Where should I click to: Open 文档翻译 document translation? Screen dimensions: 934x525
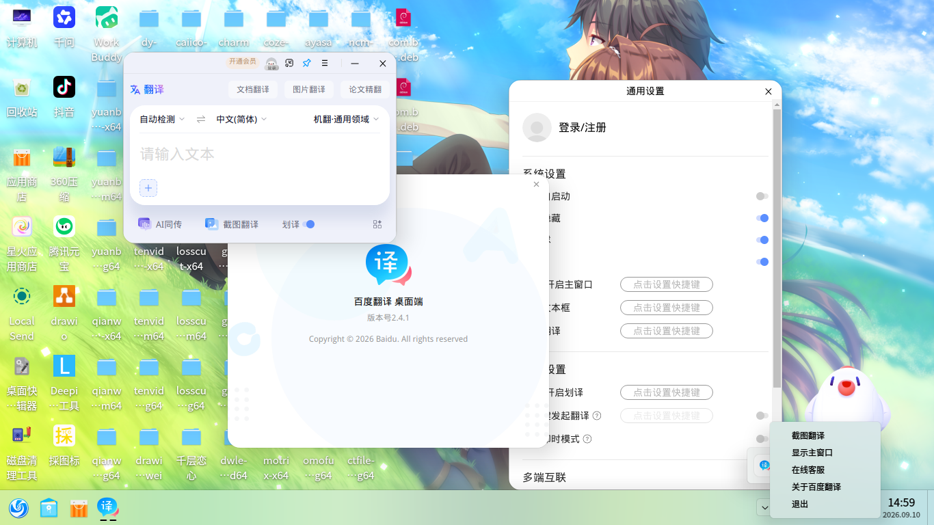pos(253,89)
